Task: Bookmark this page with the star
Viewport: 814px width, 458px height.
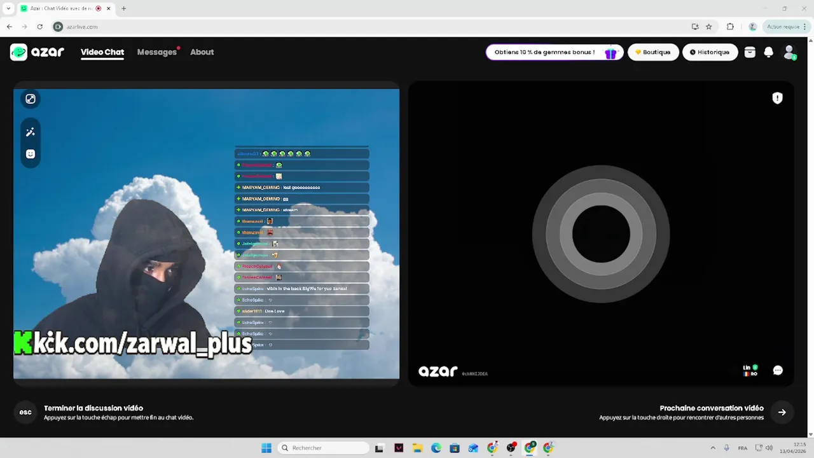Action: [709, 27]
